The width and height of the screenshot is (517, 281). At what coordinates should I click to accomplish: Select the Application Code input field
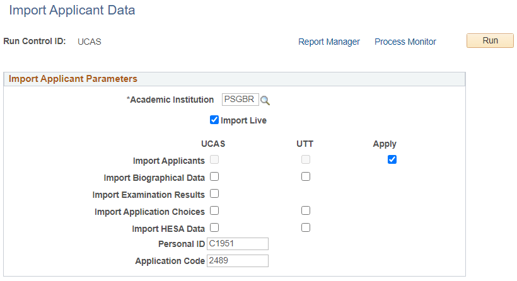[x=238, y=261]
